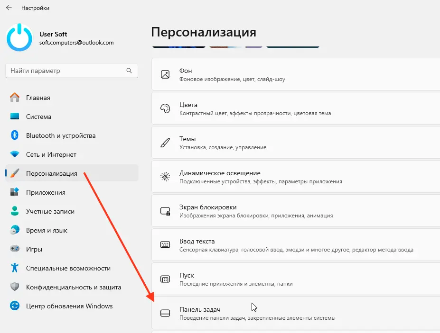Open the Пуск settings card
This screenshot has width=440, height=333.
[x=296, y=279]
